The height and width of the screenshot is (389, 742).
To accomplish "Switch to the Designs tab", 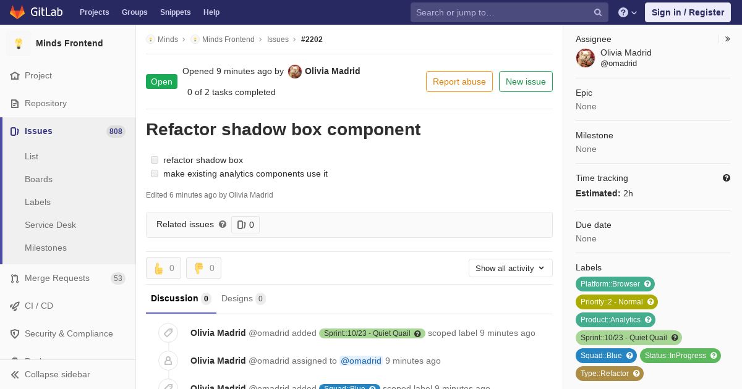I will pyautogui.click(x=243, y=299).
